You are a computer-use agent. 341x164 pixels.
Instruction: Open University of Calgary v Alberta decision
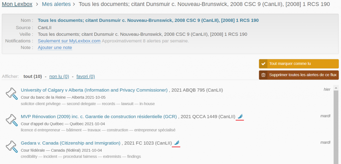pos(94,90)
